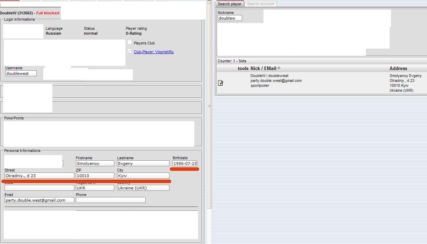This screenshot has height=244, width=427.
Task: Switch to the Search player tab
Action: pos(229,4)
